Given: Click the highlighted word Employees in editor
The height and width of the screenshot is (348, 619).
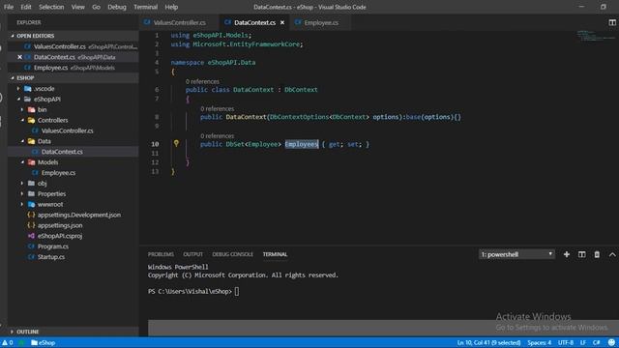Looking at the screenshot, I should (x=301, y=144).
